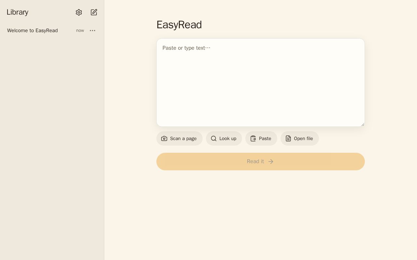Open the options menu for Welcome to EasyRead
The width and height of the screenshot is (417, 260).
(x=93, y=31)
